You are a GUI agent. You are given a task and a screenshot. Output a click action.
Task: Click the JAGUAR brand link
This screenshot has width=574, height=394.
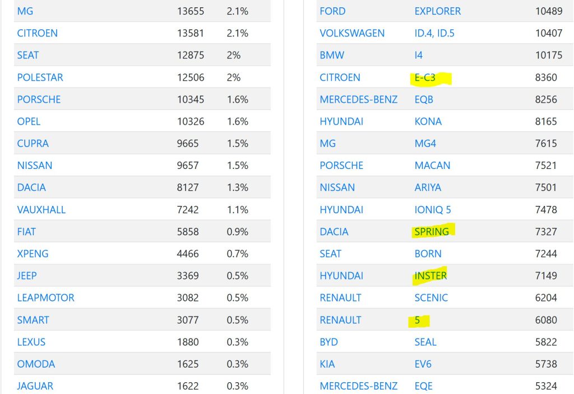point(35,386)
